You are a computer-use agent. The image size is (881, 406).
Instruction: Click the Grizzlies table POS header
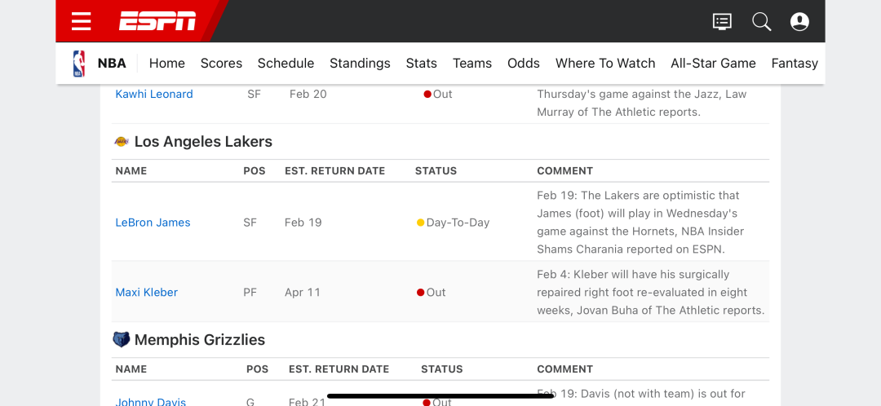coord(257,369)
